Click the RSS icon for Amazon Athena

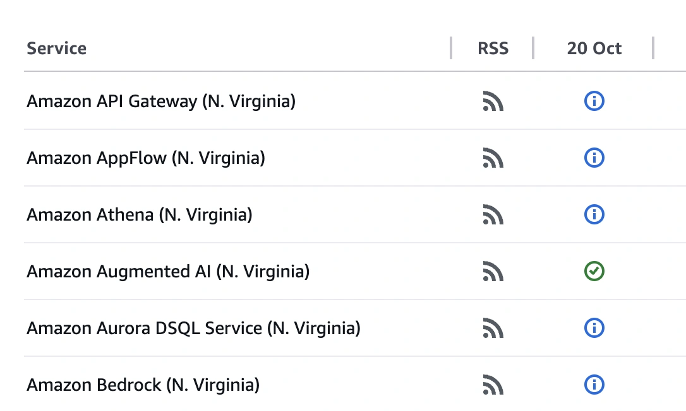tap(493, 215)
